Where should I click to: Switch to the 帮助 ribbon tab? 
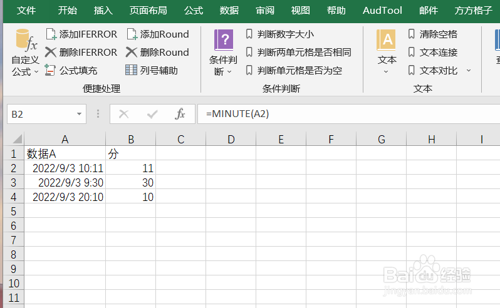pos(336,11)
